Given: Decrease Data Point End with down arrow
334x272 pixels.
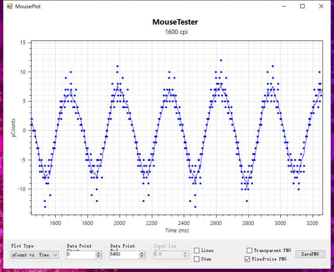Looking at the screenshot, I should click(142, 257).
